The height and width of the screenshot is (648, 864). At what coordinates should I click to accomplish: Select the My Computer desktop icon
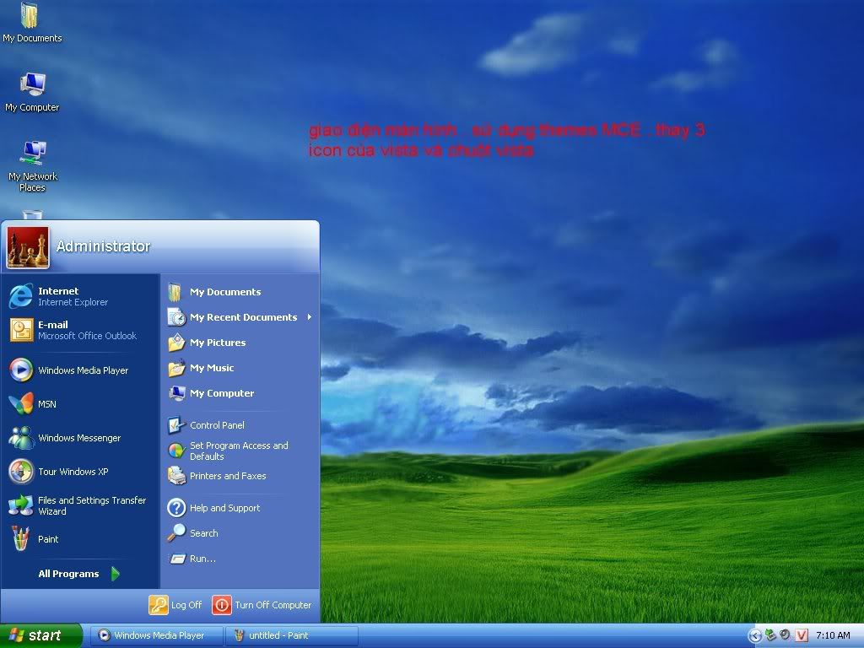32,91
